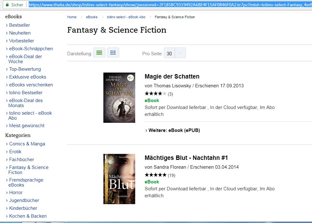312x223 pixels.
Task: Select Comics & Manga category
Action: (27, 144)
